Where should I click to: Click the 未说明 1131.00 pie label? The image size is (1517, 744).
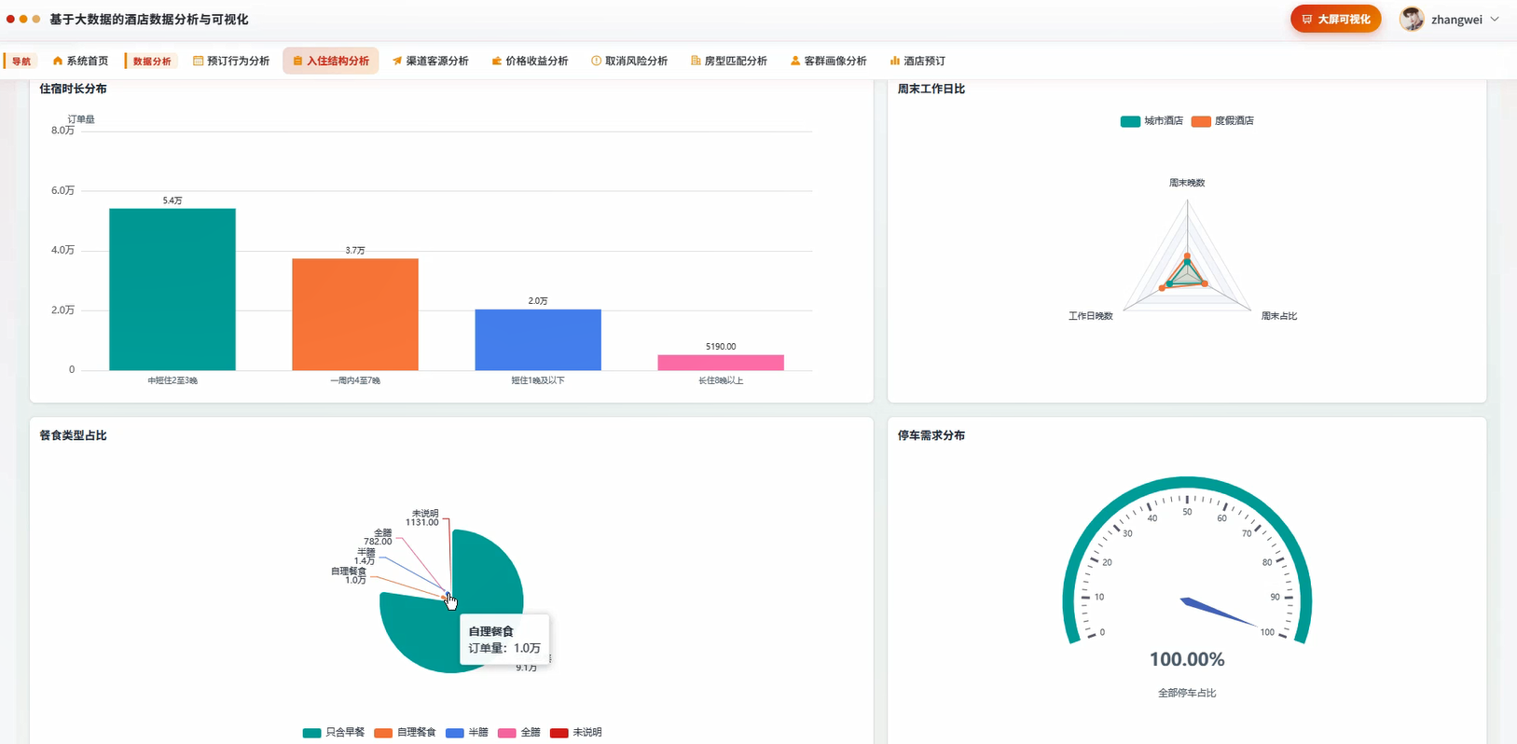coord(423,518)
